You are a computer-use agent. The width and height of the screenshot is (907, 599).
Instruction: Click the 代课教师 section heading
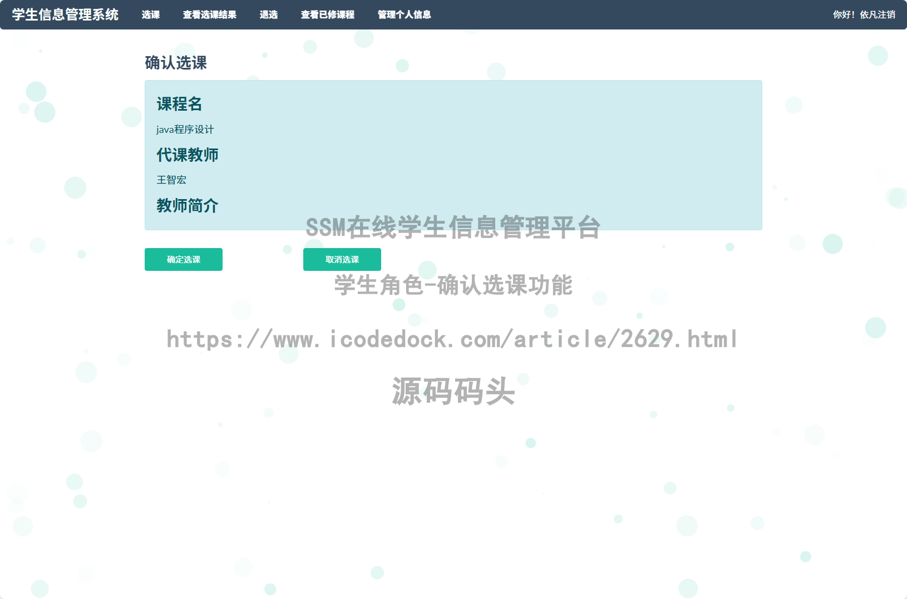tap(188, 155)
